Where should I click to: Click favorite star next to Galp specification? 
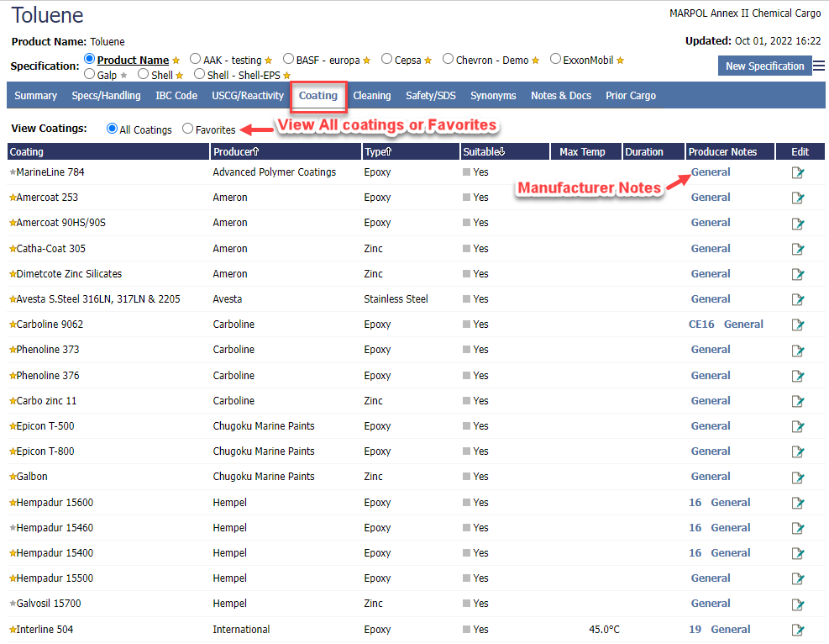pos(124,76)
